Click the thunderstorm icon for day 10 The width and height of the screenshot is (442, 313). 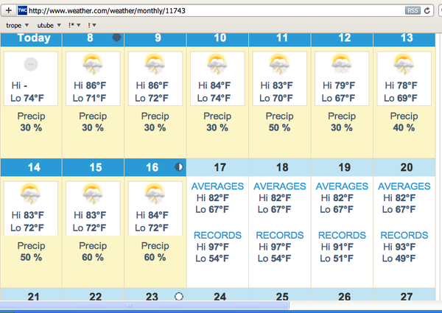(x=217, y=64)
